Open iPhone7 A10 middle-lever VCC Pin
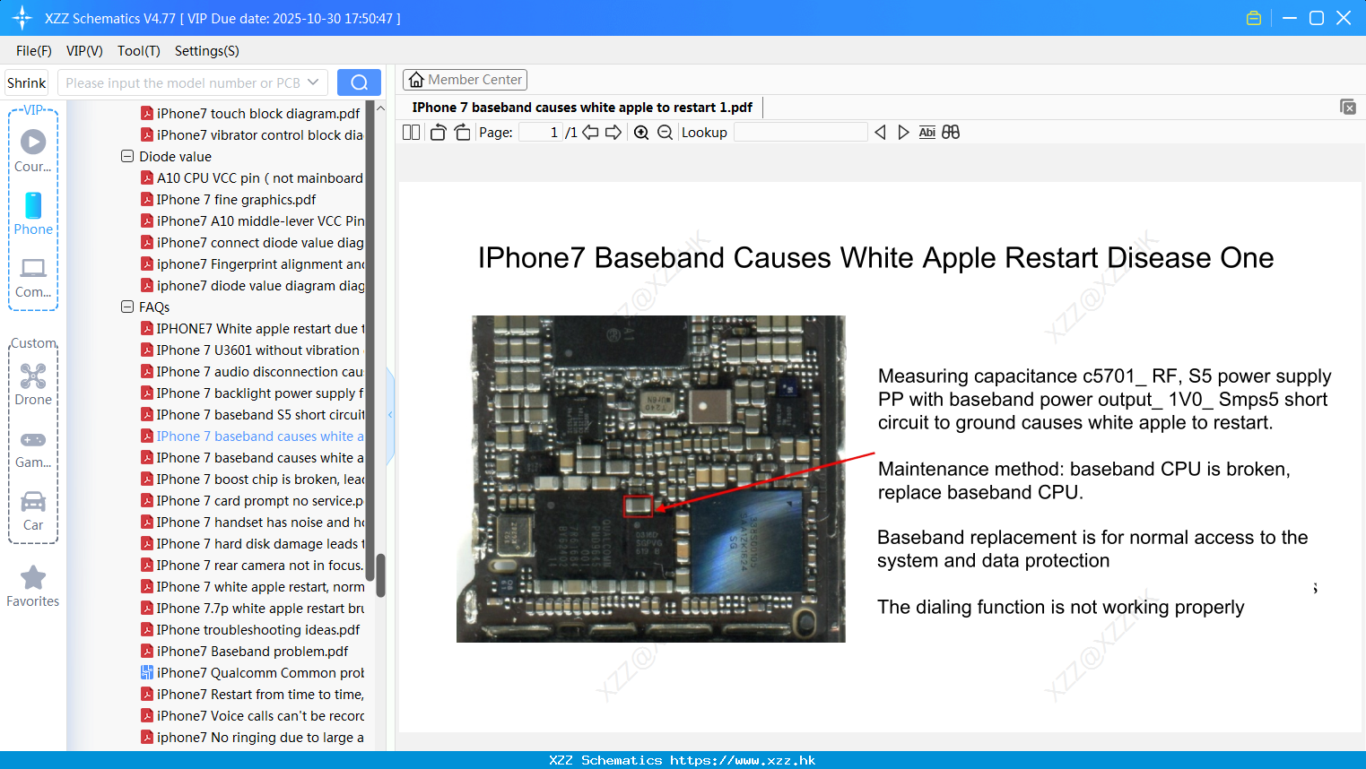The width and height of the screenshot is (1366, 769). 252,220
